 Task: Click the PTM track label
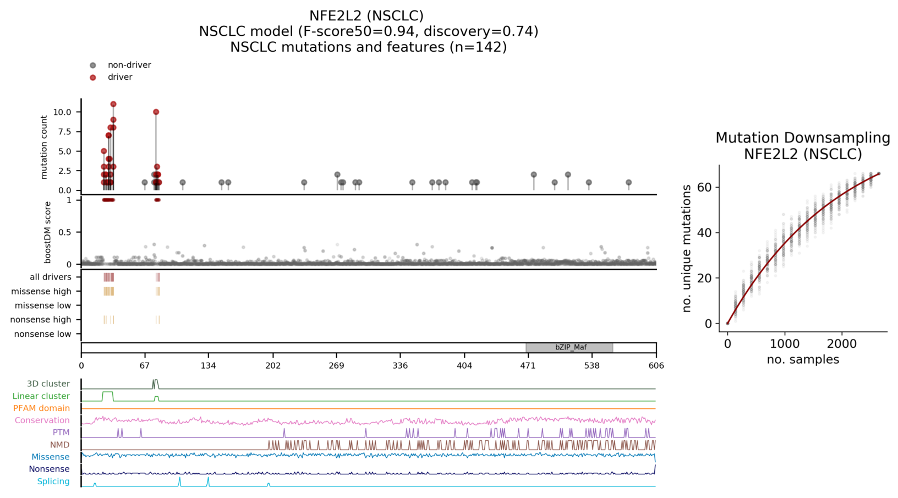[x=61, y=433]
